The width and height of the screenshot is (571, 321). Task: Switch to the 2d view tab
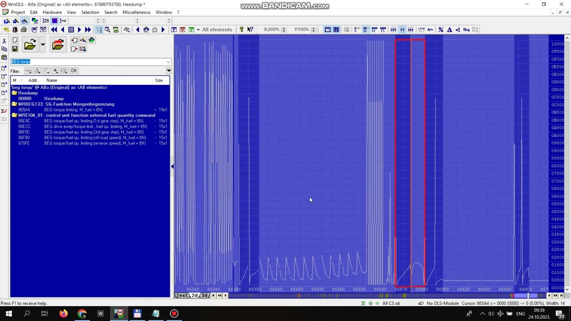tap(194, 296)
